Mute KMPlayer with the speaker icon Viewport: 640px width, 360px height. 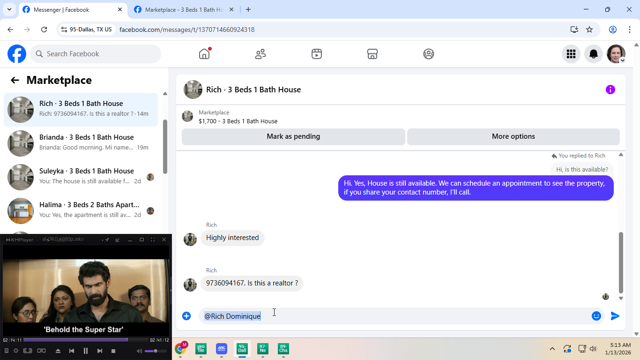pyautogui.click(x=139, y=351)
